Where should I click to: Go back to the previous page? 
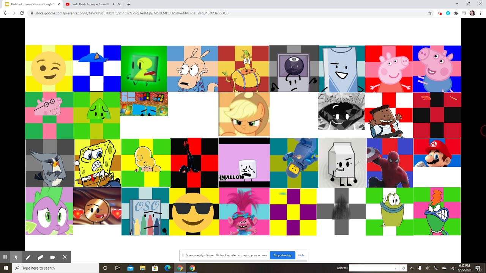tap(5, 13)
